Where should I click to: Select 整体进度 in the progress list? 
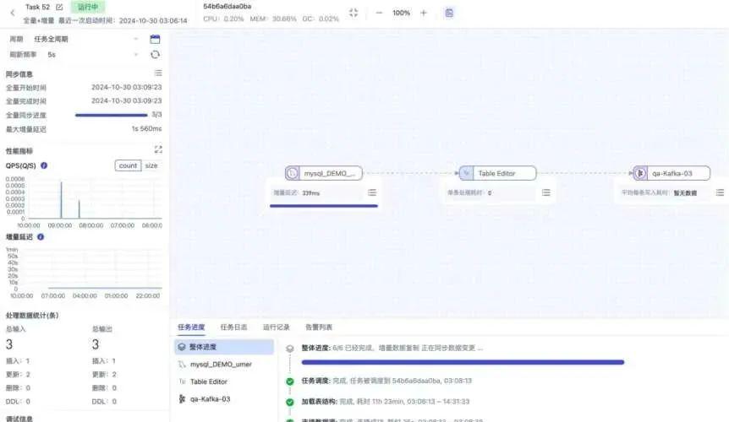point(224,347)
